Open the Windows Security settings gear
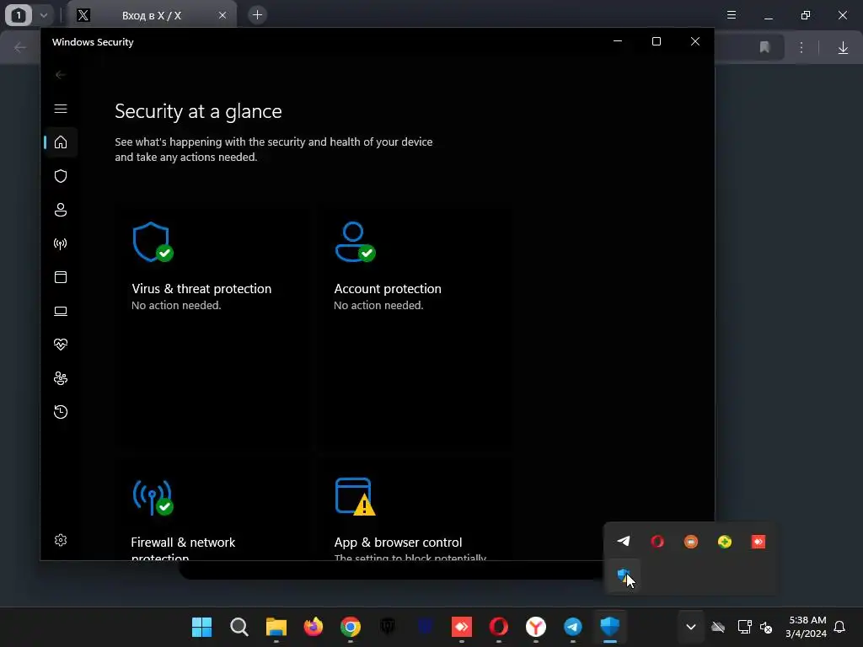 (x=61, y=540)
